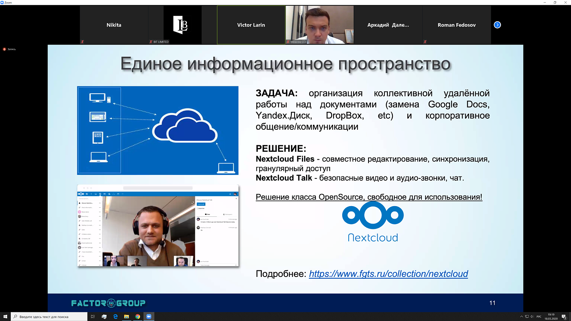The height and width of the screenshot is (321, 571).
Task: Expand hidden system tray icons
Action: (522, 316)
